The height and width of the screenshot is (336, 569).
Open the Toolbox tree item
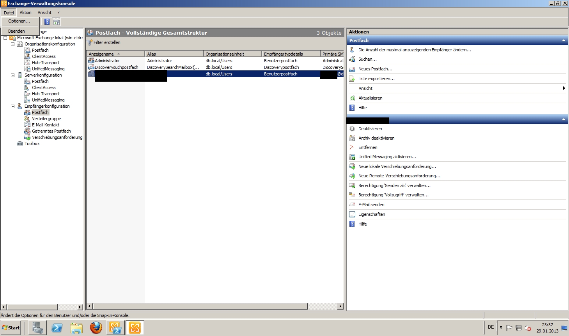click(x=32, y=143)
